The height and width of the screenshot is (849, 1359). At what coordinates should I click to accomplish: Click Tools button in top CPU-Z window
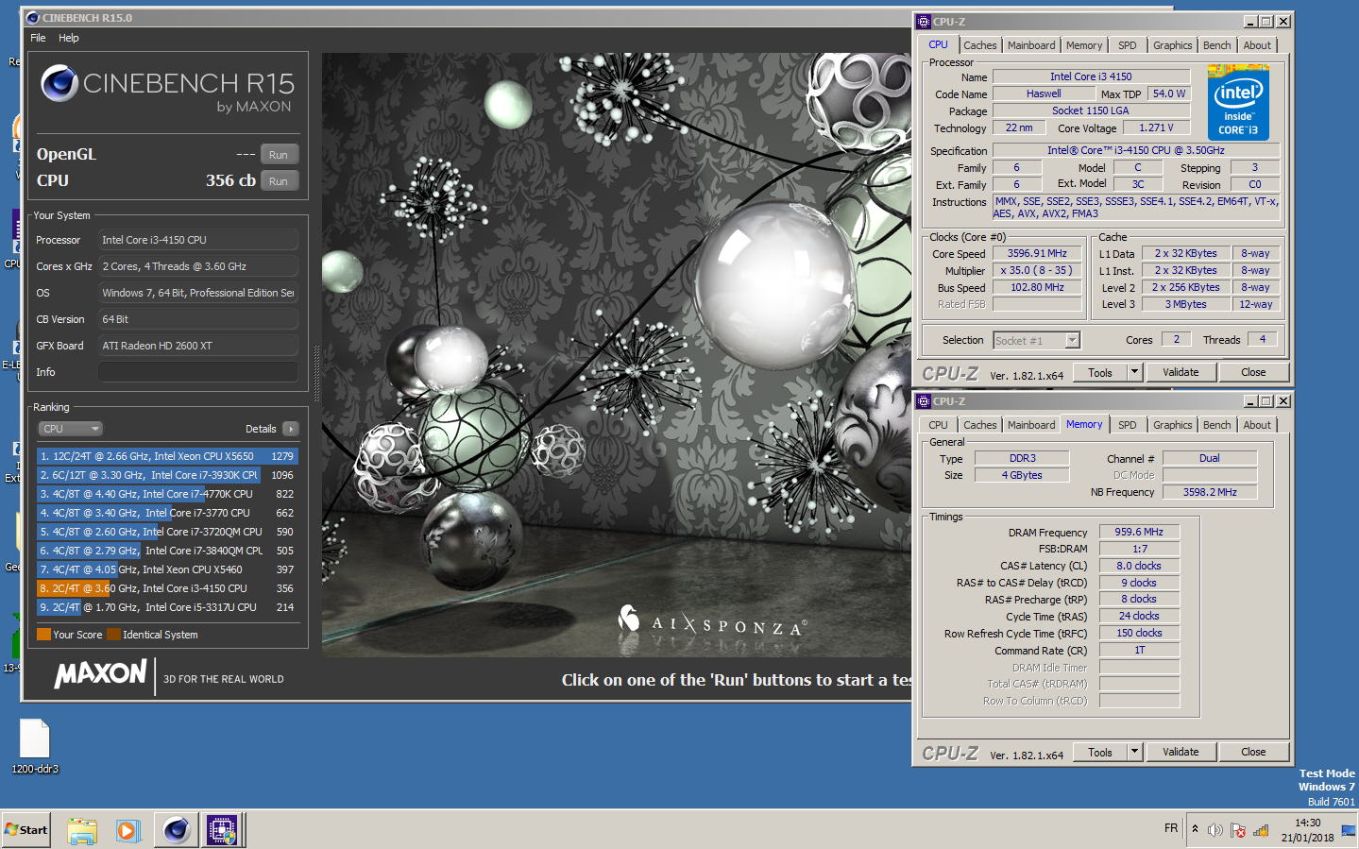tap(1100, 373)
